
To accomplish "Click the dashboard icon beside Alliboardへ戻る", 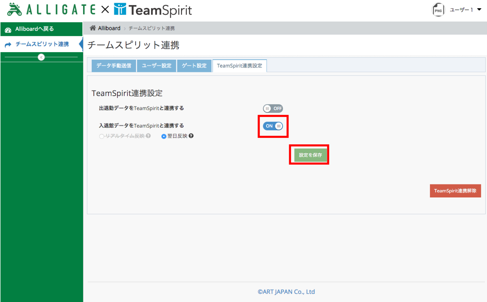I will (8, 29).
